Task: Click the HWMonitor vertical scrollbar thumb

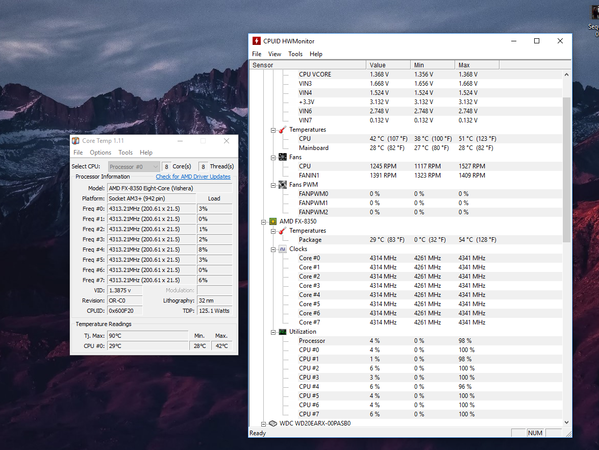Action: (x=566, y=169)
